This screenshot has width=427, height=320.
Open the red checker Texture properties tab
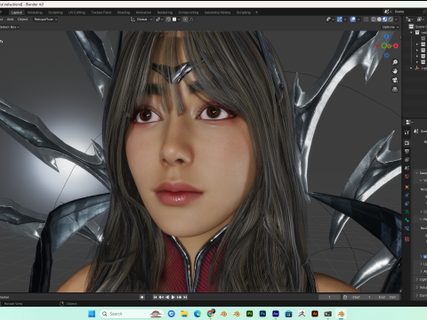(407, 239)
